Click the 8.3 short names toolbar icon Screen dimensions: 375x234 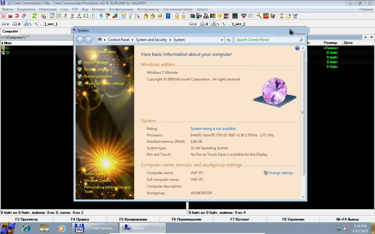pyautogui.click(x=86, y=16)
